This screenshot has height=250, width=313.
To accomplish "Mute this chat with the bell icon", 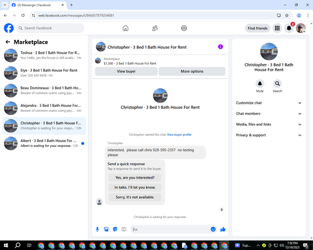I will coord(260,84).
